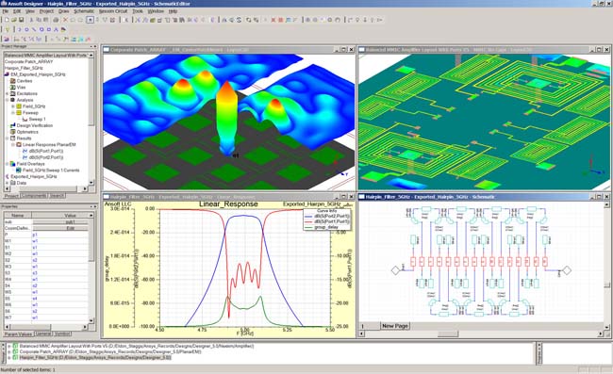Expand the Data tree node
The image size is (613, 374).
(x=7, y=183)
